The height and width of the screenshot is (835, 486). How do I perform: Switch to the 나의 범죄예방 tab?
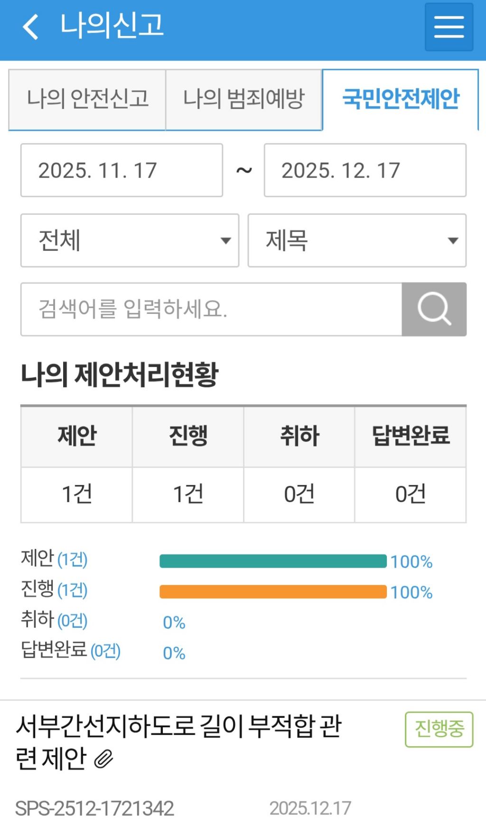(x=243, y=99)
